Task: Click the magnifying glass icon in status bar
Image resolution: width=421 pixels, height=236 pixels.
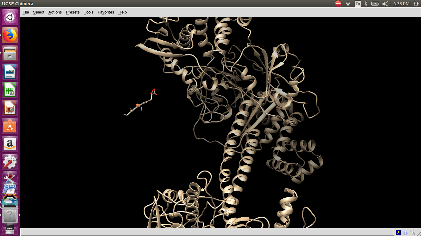Action: tap(413, 232)
